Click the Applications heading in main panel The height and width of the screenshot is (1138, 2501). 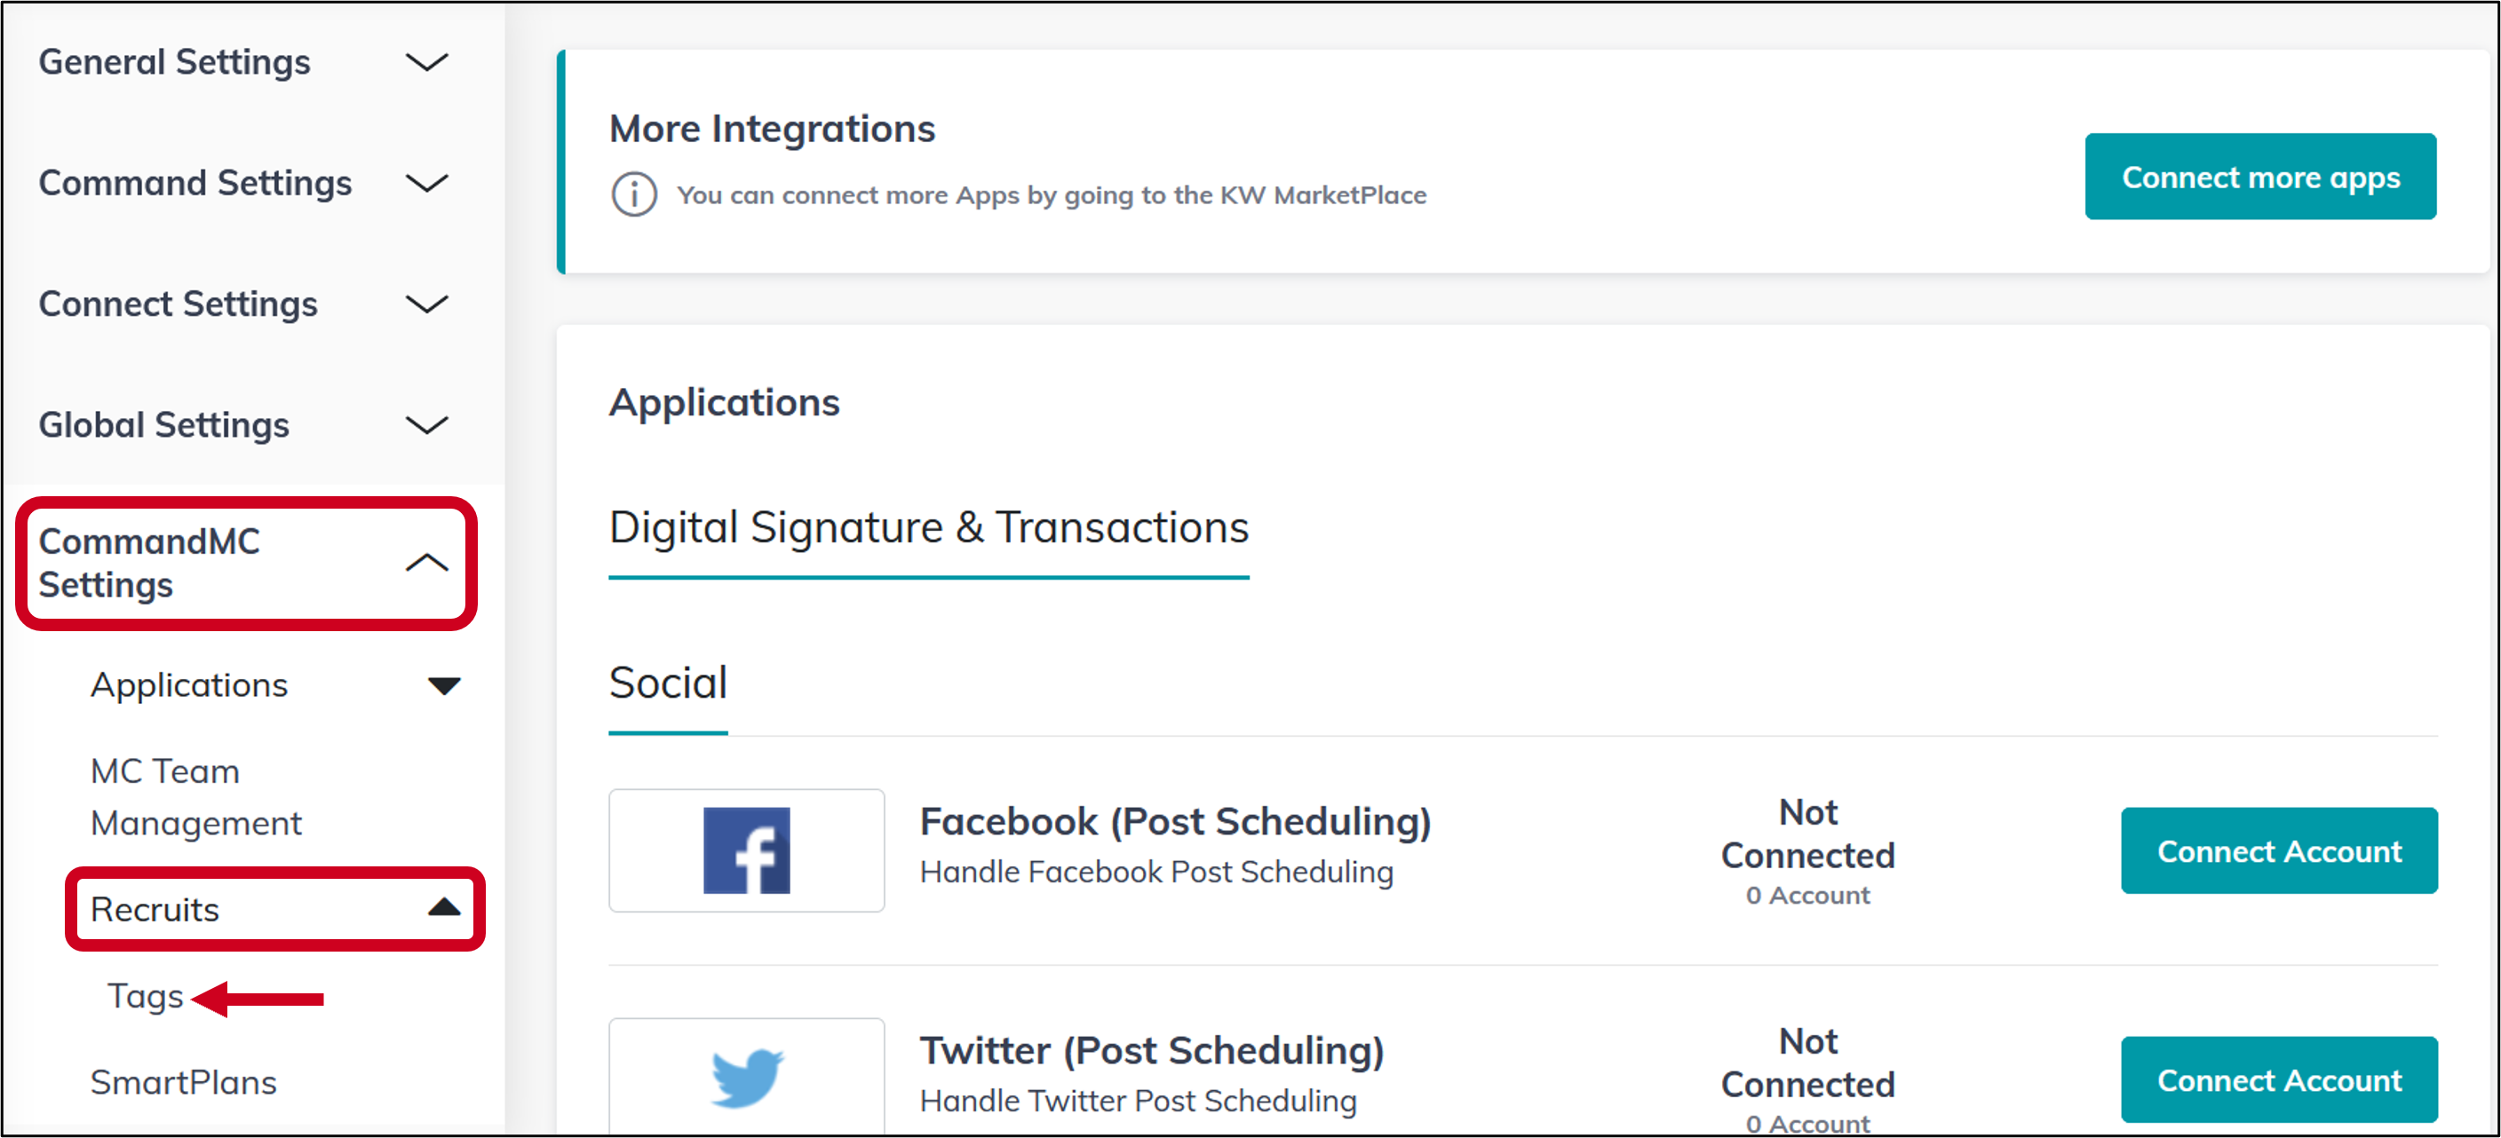pyautogui.click(x=725, y=401)
